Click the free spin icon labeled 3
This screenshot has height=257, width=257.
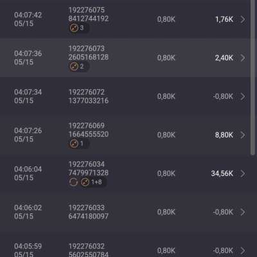click(74, 28)
